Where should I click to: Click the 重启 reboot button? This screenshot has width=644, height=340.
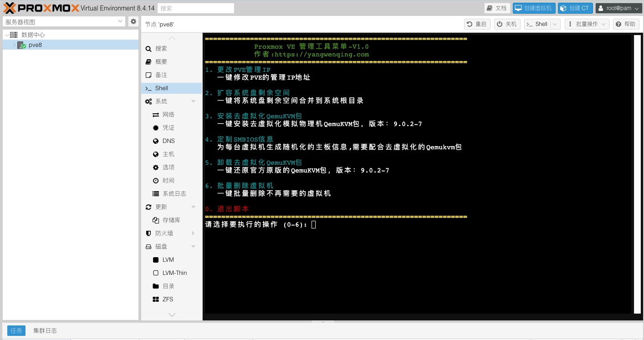click(476, 24)
